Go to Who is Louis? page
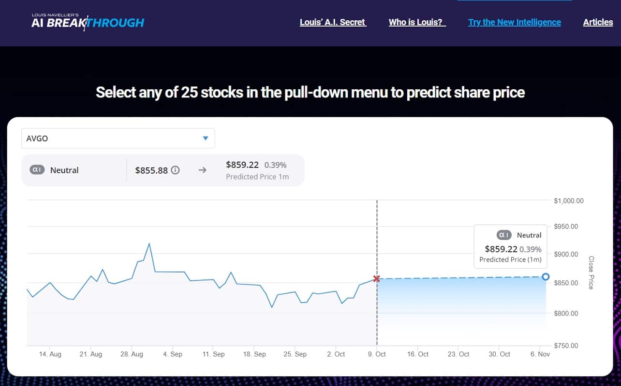 tap(416, 22)
